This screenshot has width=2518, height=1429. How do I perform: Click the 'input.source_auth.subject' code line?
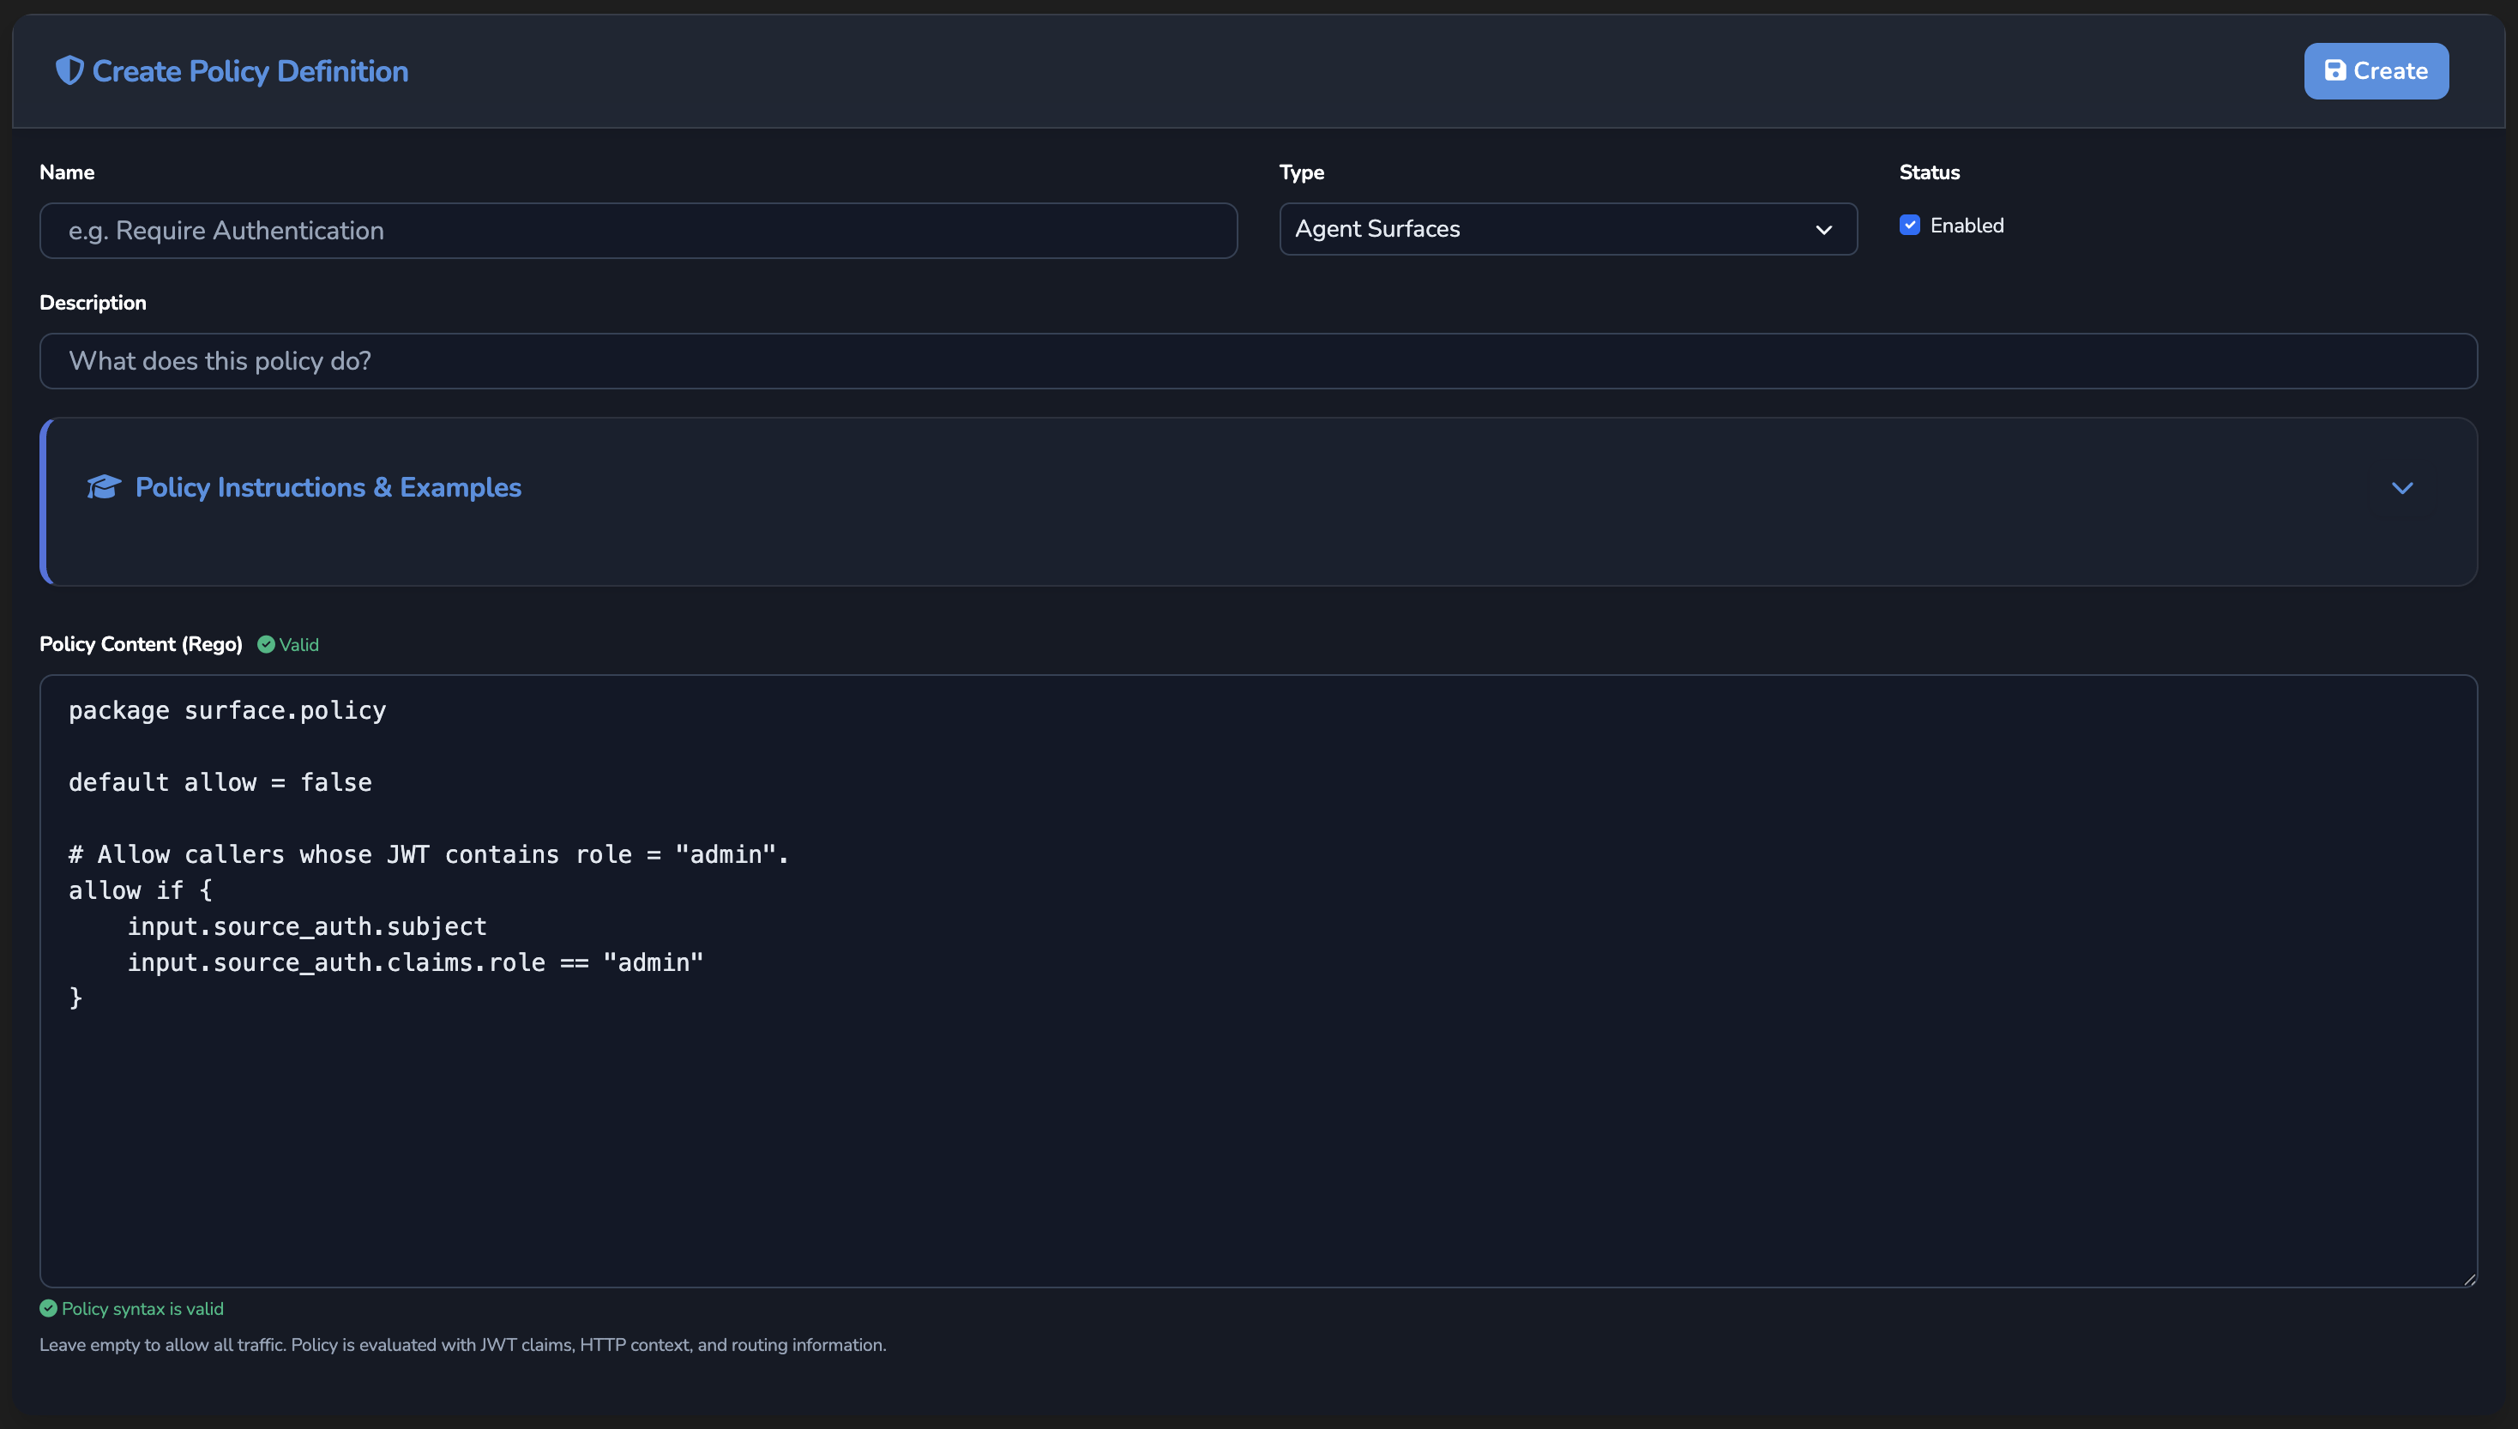pyautogui.click(x=307, y=926)
